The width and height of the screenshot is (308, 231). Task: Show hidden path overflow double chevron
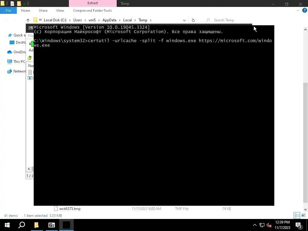[x=40, y=20]
